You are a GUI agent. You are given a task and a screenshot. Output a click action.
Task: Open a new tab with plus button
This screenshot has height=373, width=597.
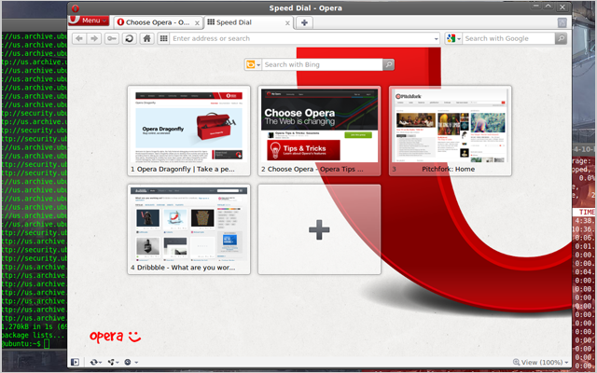point(304,22)
